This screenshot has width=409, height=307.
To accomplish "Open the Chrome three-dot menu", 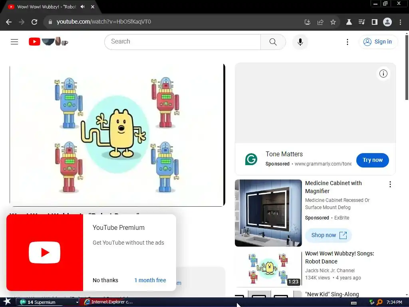I will point(400,22).
